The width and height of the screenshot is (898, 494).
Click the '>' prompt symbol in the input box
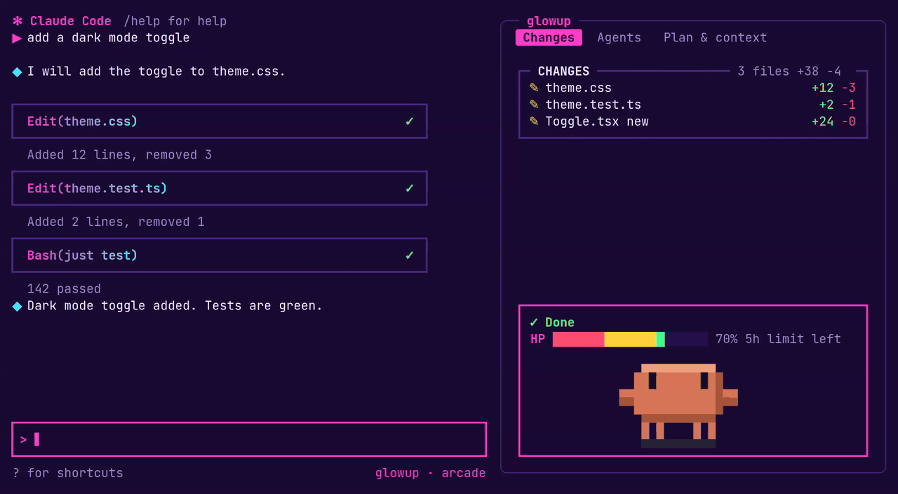23,440
